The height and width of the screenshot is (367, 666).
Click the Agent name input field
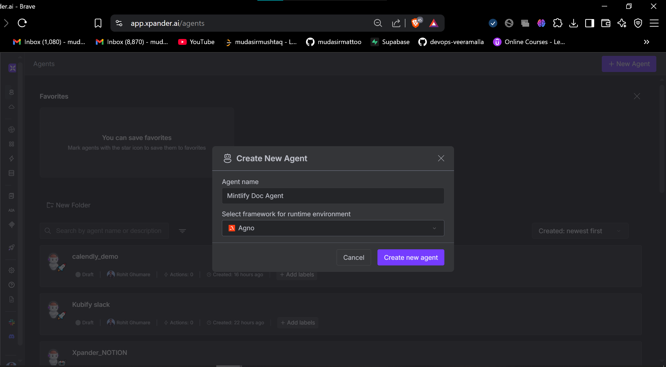(x=333, y=196)
